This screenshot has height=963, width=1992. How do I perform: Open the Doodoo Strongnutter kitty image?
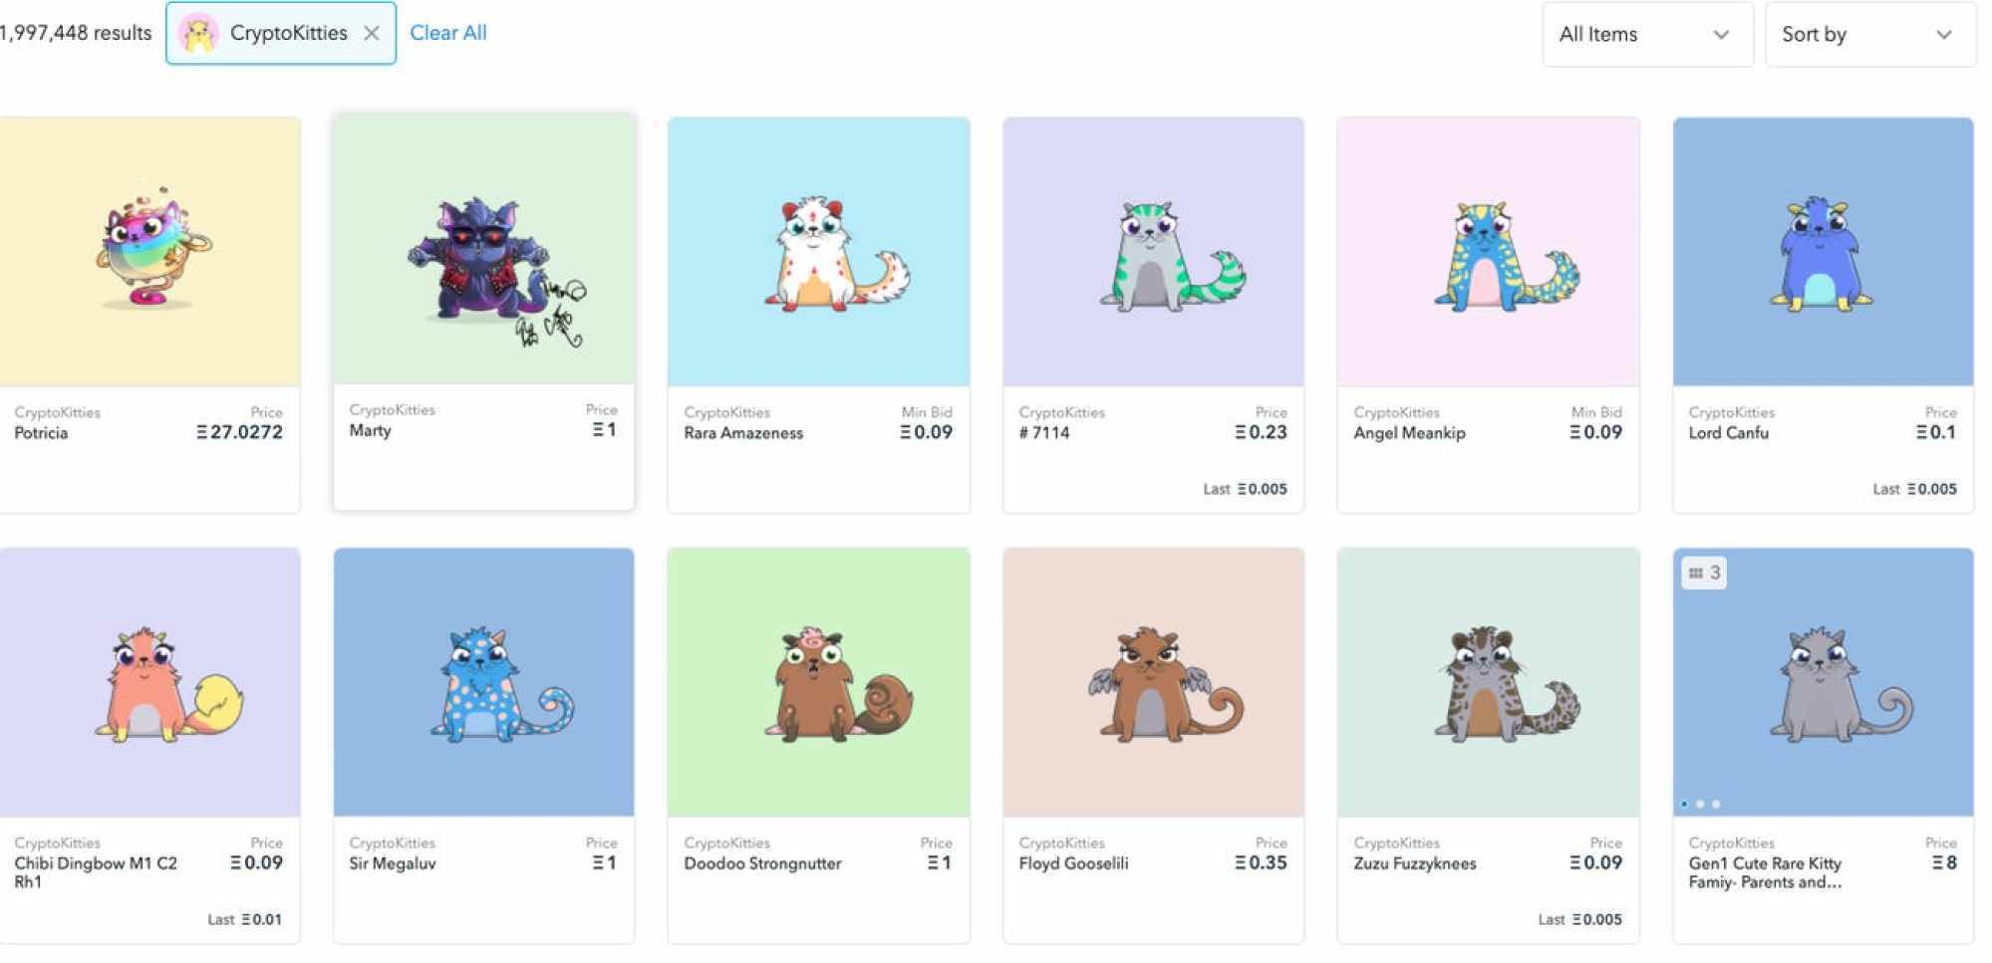point(818,682)
